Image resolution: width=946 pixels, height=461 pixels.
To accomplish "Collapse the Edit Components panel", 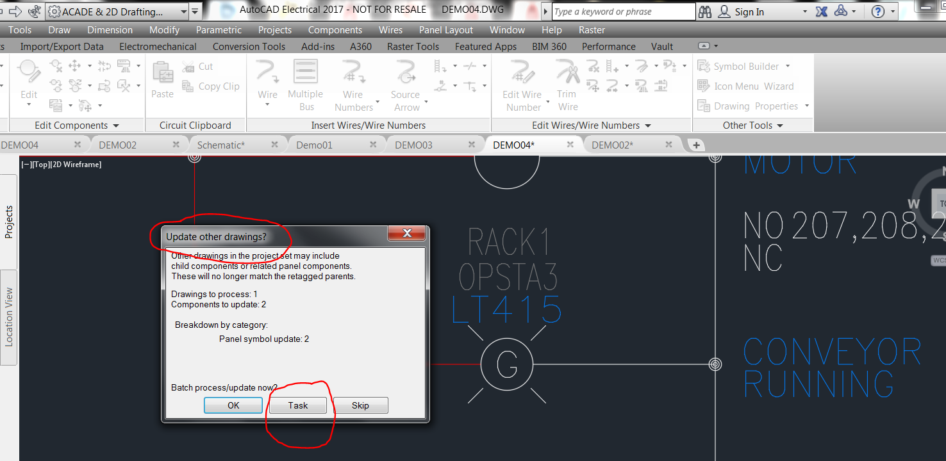I will tap(115, 125).
